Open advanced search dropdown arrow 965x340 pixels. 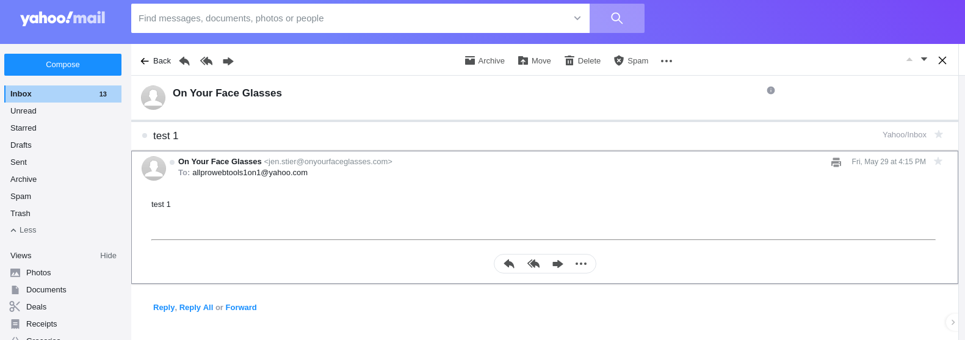tap(577, 18)
